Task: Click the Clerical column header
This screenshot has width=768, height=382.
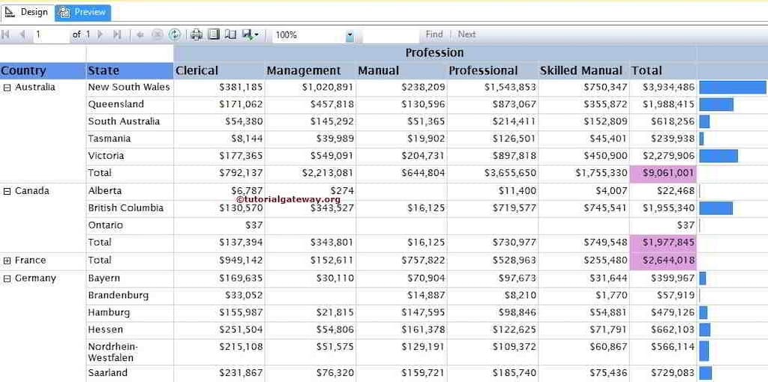Action: click(x=219, y=71)
